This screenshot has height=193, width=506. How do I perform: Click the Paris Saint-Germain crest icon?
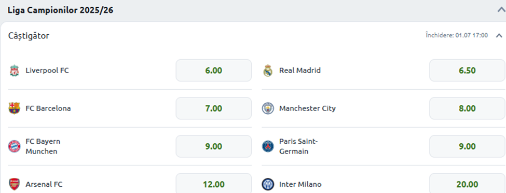pos(268,146)
